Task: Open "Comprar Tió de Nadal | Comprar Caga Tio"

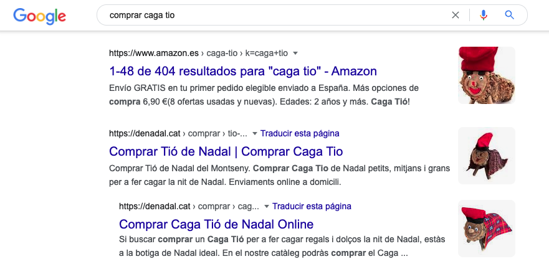Action: 226,151
